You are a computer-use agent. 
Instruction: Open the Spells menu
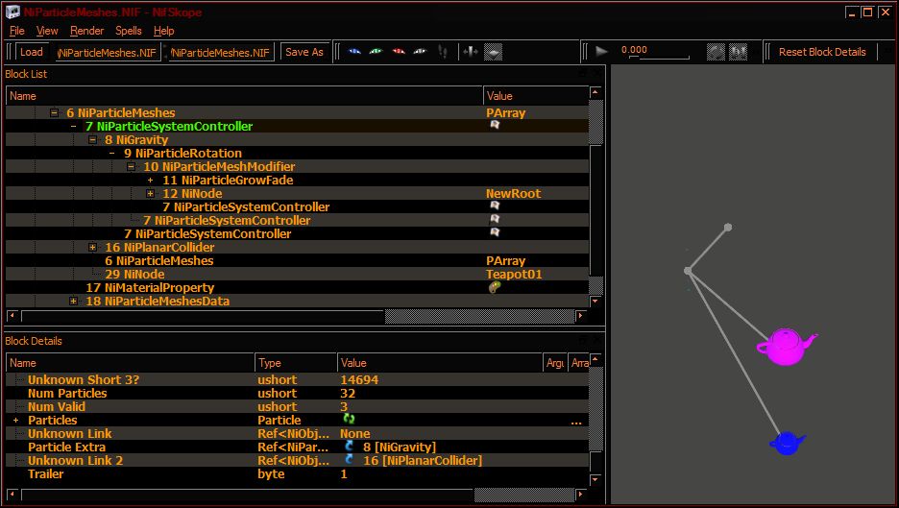pos(129,31)
